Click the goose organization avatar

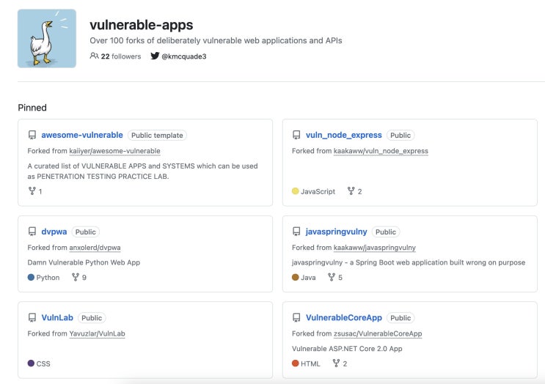click(x=47, y=39)
